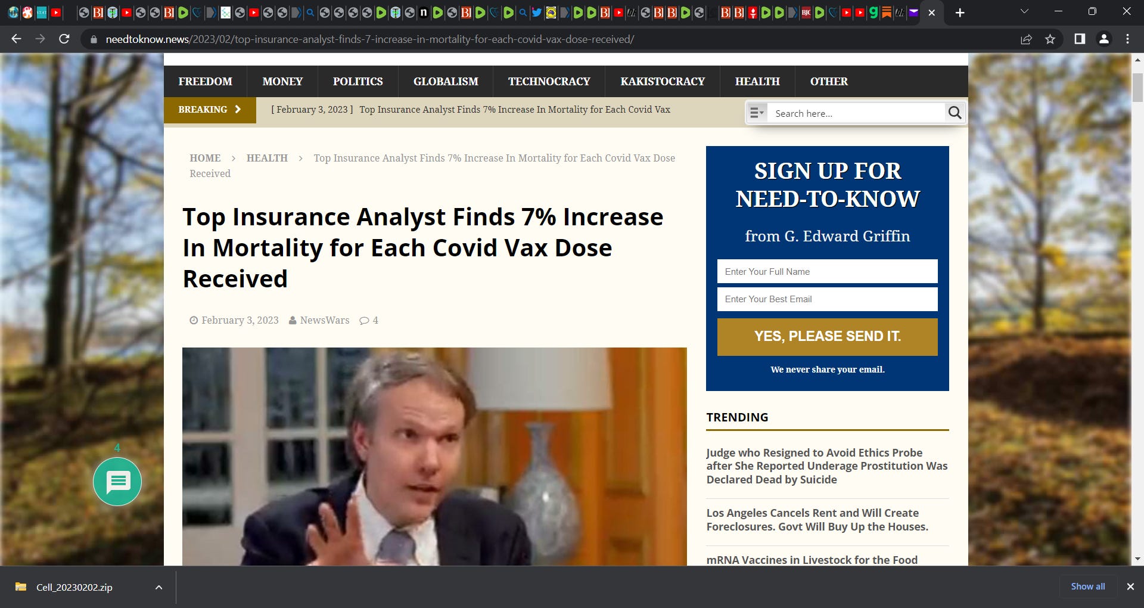1144x608 pixels.
Task: Click the Cell_20230202.zip file name
Action: coord(74,587)
